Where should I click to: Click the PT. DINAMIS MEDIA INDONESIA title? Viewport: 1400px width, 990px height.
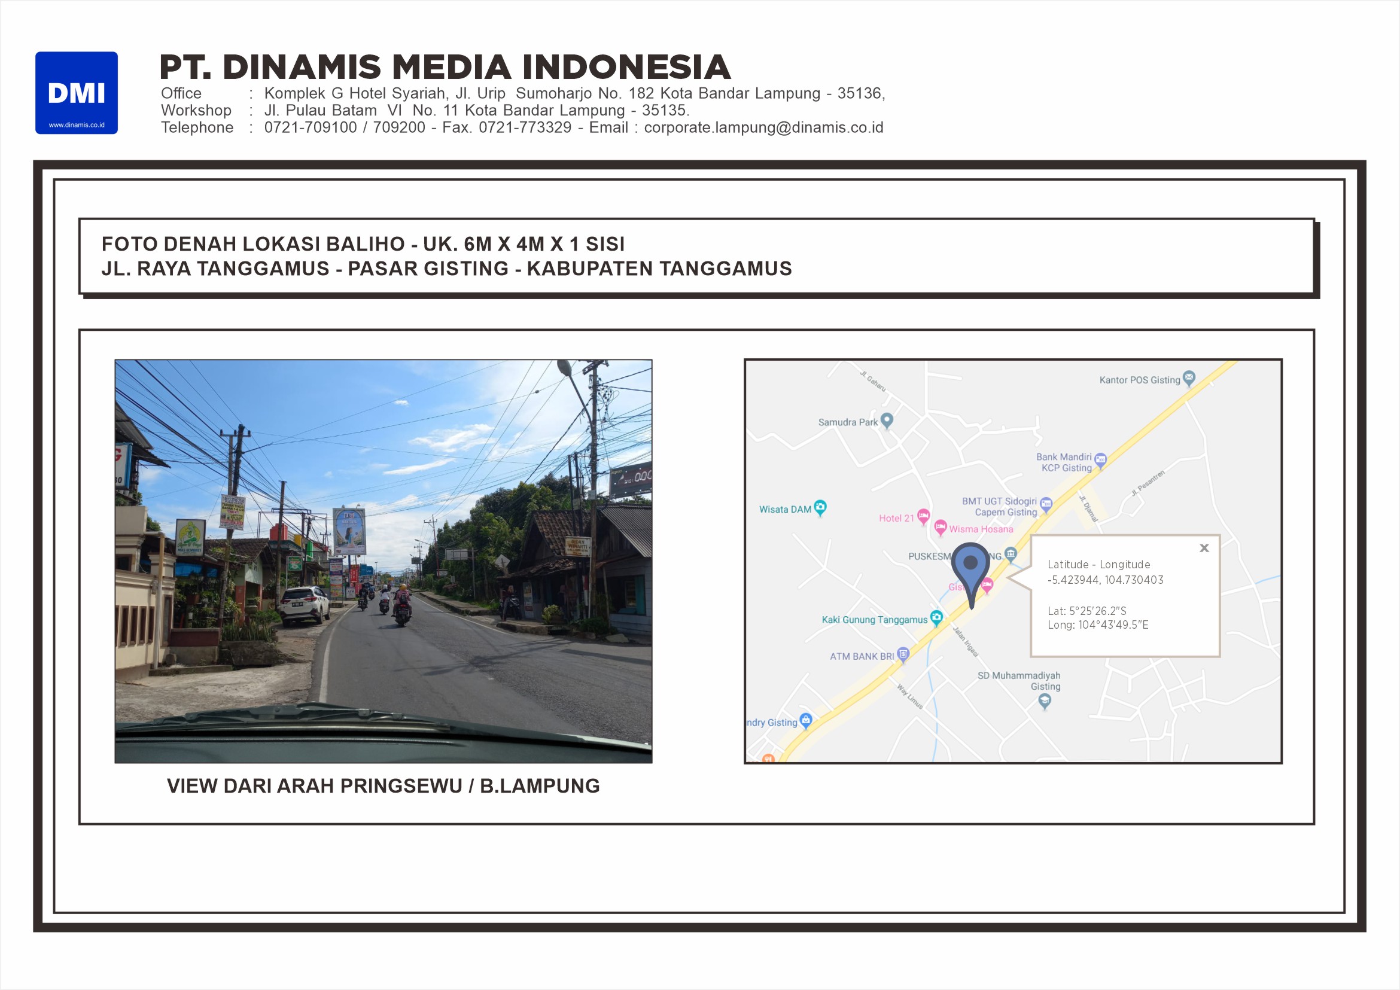[445, 67]
